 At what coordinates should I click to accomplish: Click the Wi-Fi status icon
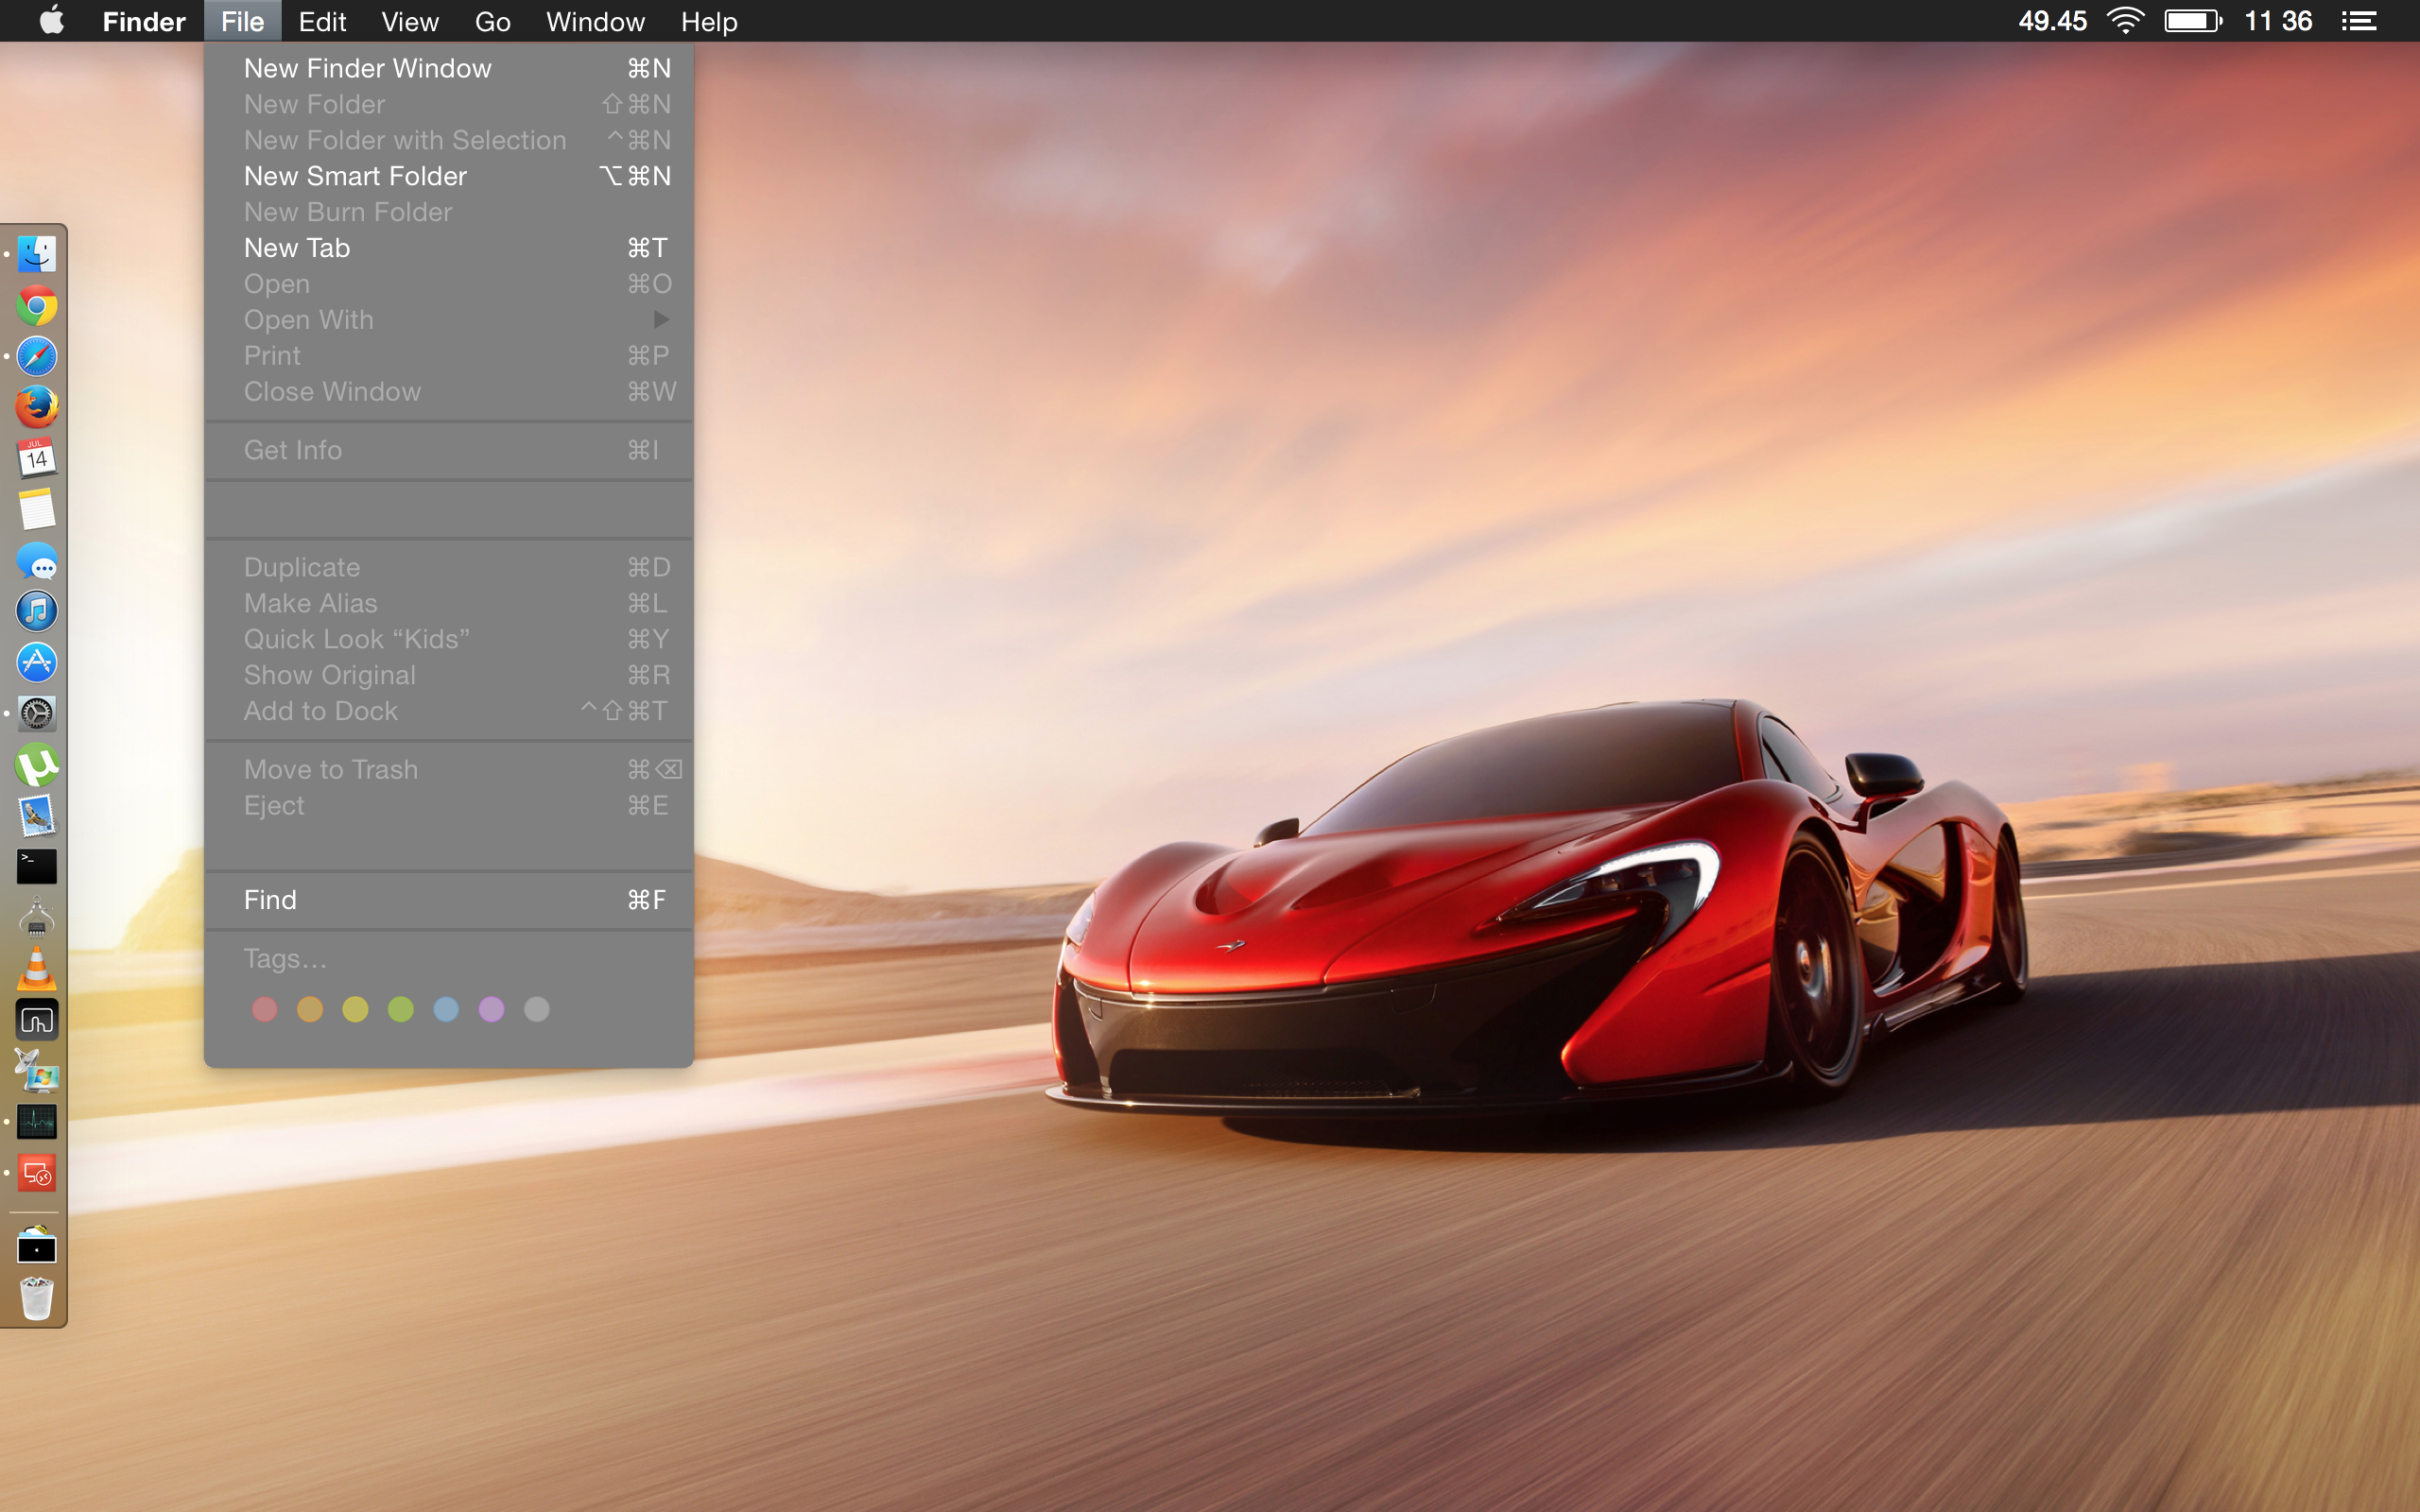2125,21
